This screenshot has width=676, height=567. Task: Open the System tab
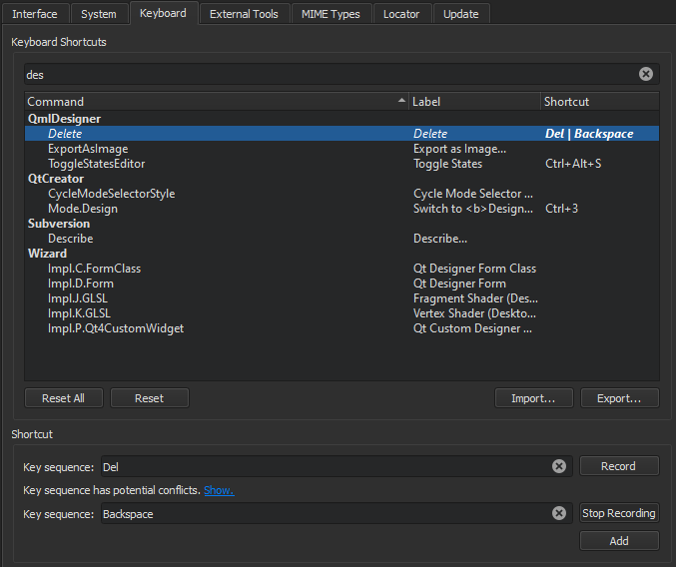point(99,14)
